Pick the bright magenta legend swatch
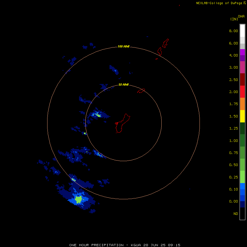This screenshot has height=247, width=247. point(242,52)
